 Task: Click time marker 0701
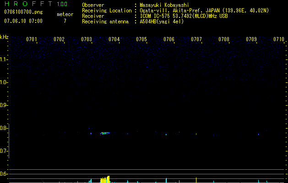32,39
